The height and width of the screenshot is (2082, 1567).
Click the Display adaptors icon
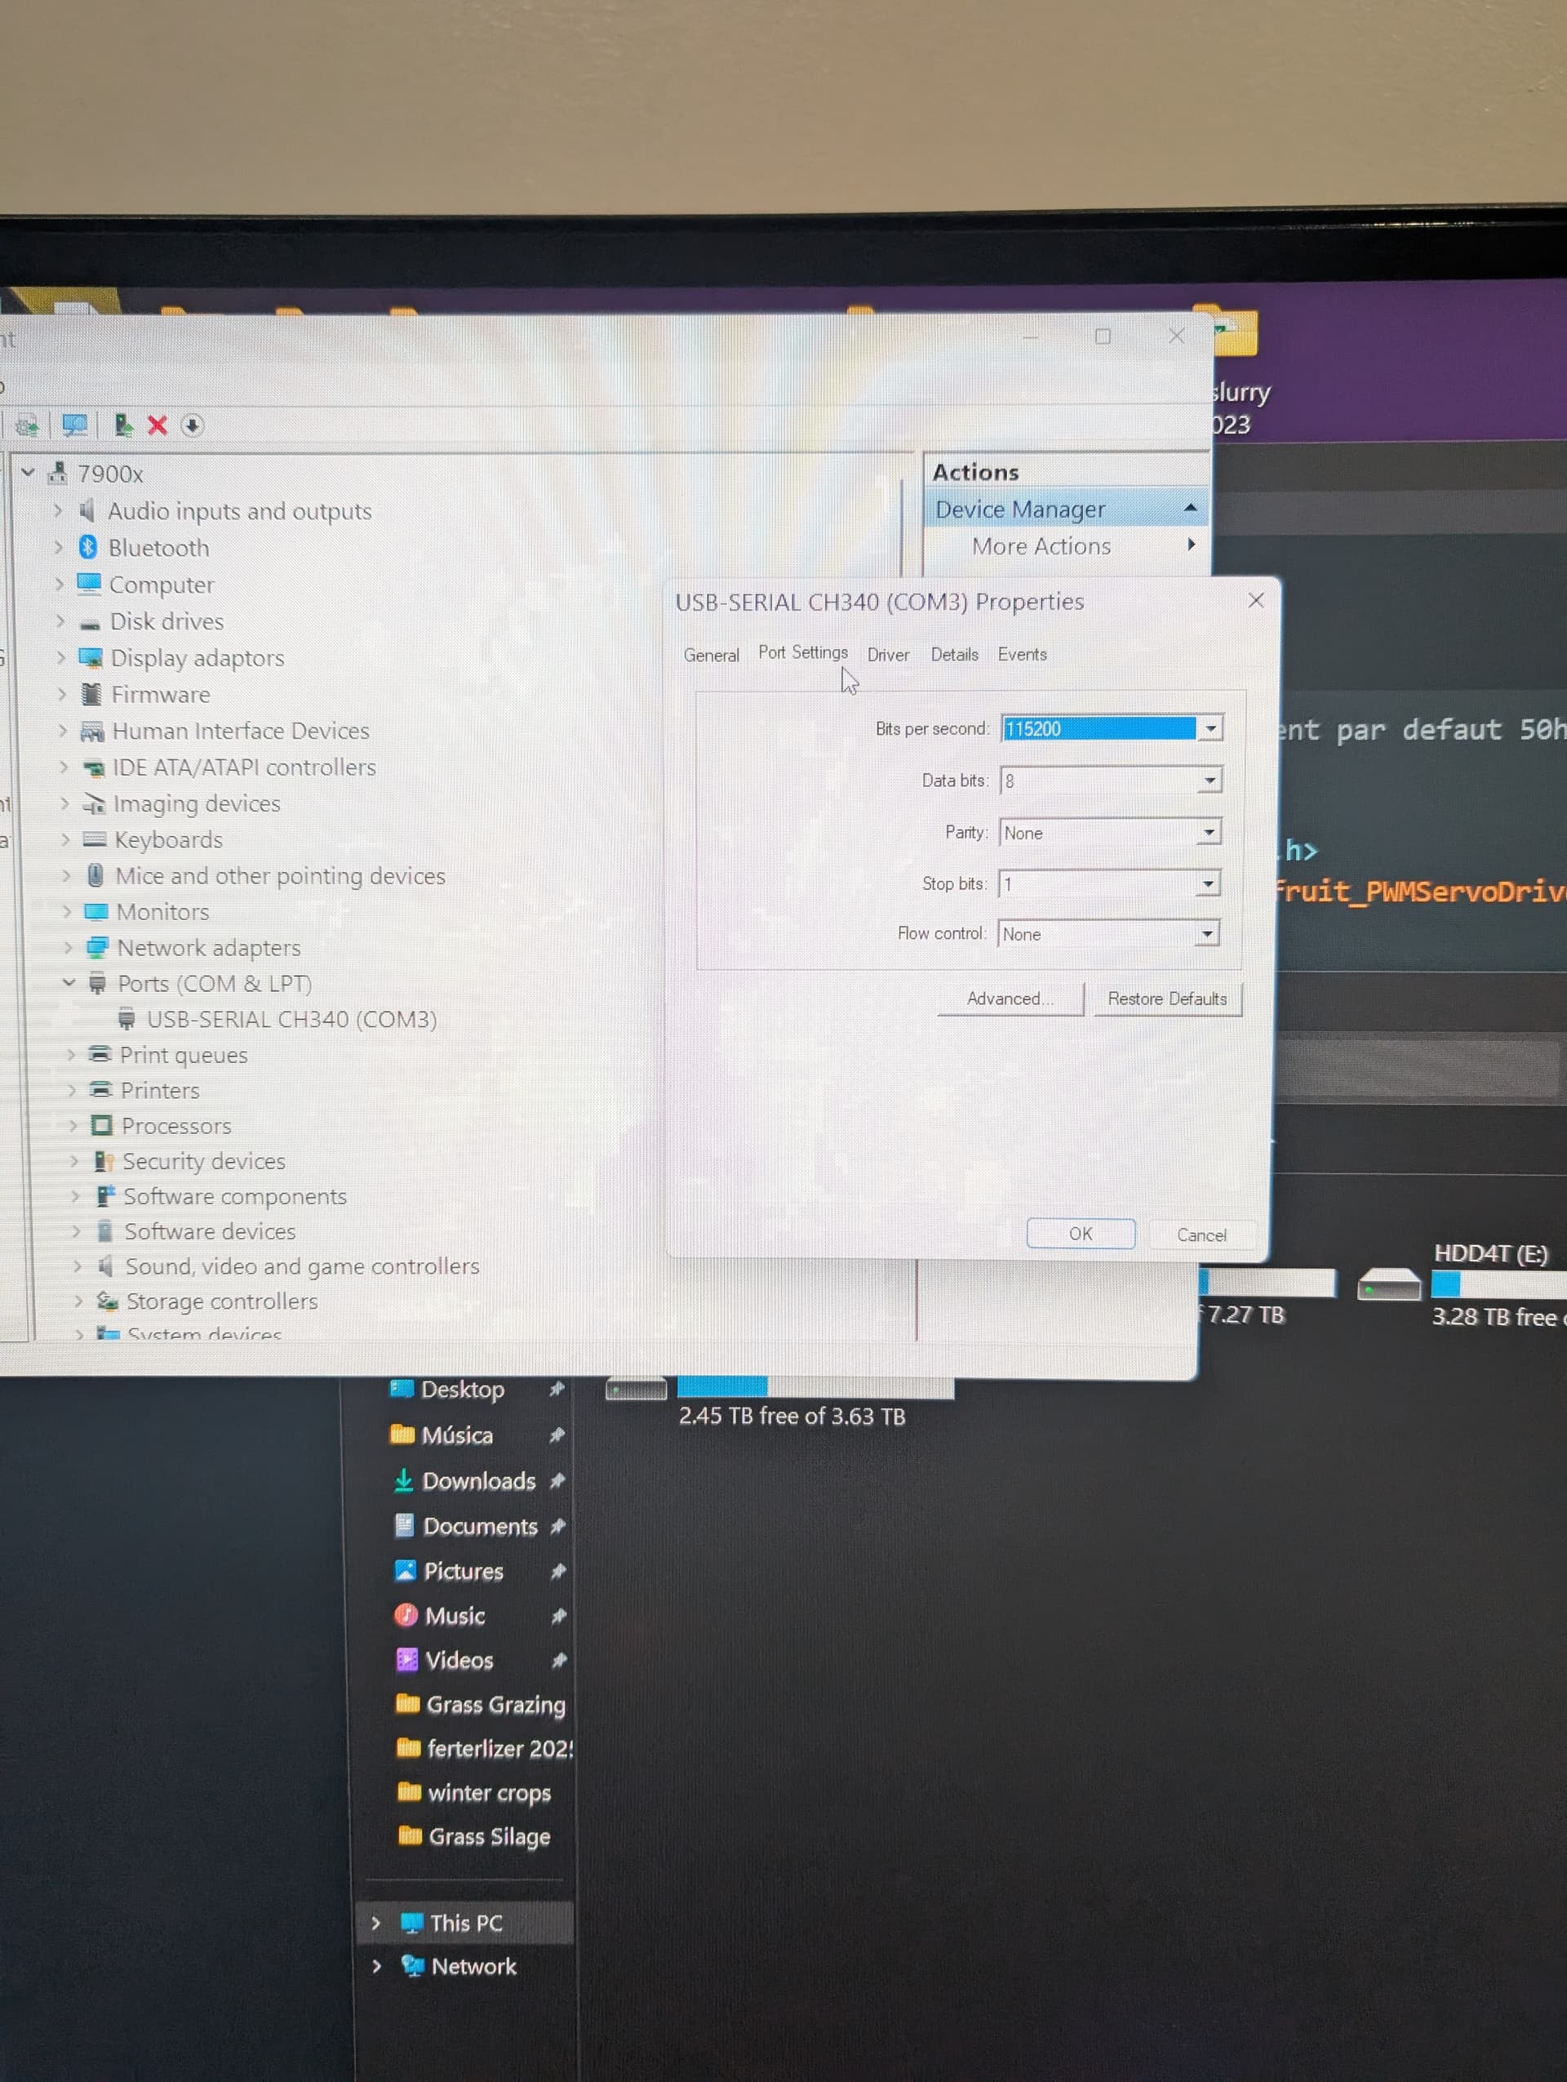tap(91, 657)
